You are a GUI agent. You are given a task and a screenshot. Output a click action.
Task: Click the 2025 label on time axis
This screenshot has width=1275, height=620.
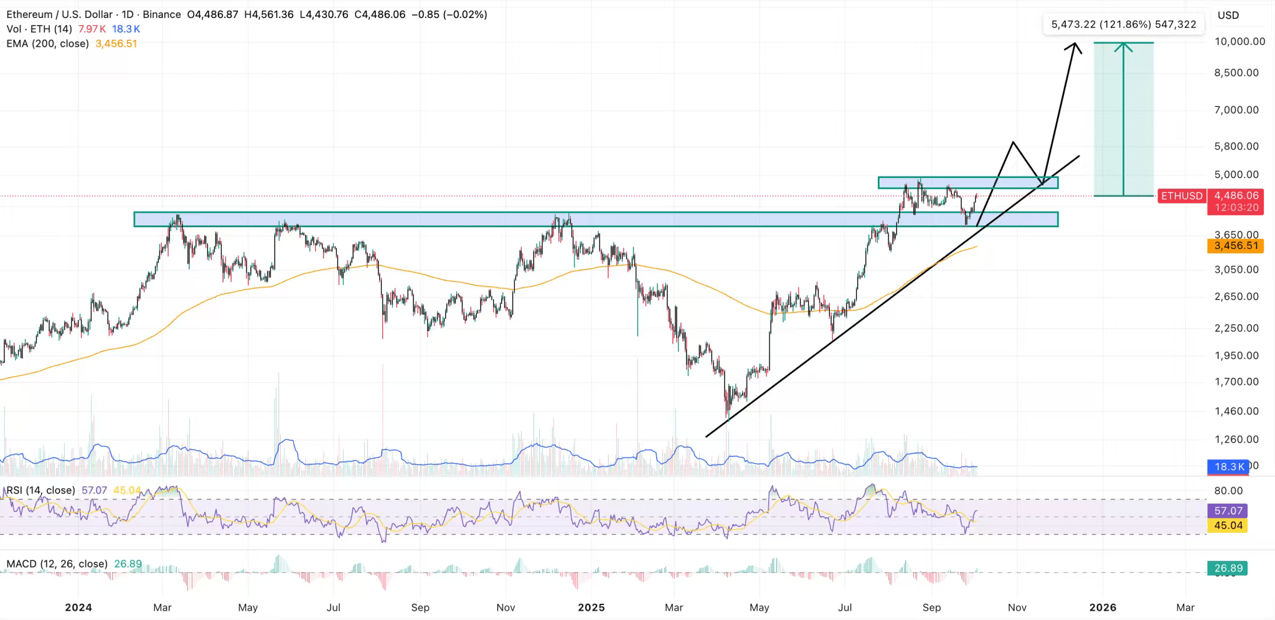coord(591,608)
